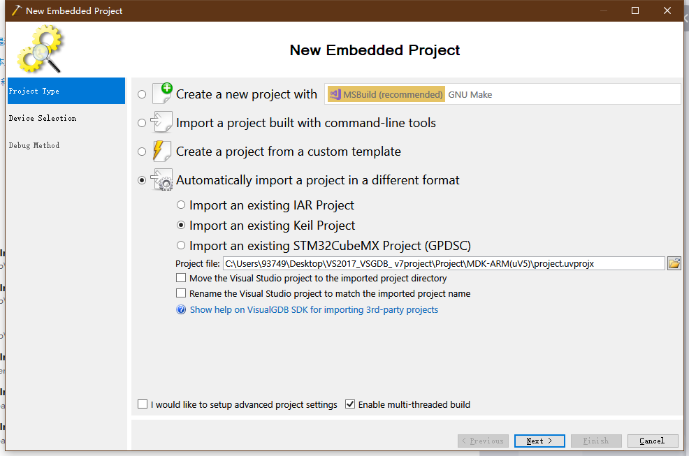The height and width of the screenshot is (456, 689).
Task: Open 'Show help on VisualGDB SDK' link
Action: 314,310
